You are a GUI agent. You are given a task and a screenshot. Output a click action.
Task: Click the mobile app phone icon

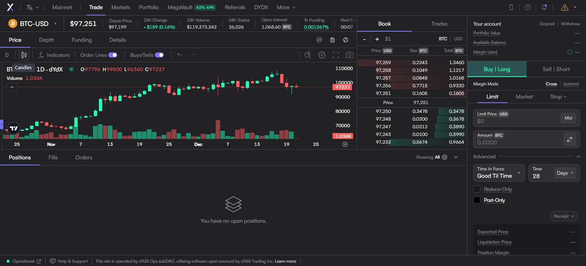point(511,7)
